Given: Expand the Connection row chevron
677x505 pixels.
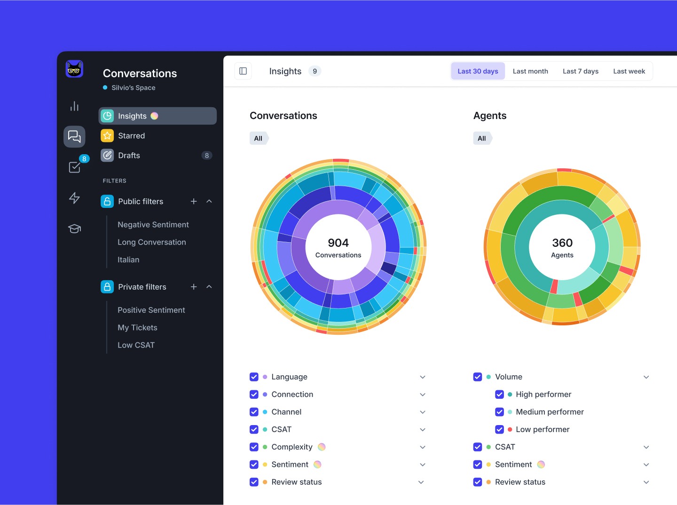Looking at the screenshot, I should click(423, 395).
